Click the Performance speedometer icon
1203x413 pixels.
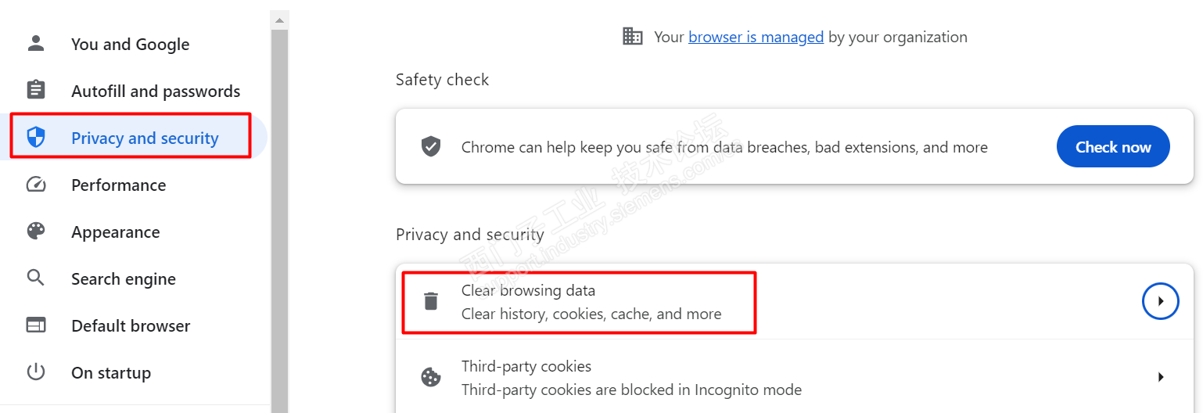(x=36, y=185)
